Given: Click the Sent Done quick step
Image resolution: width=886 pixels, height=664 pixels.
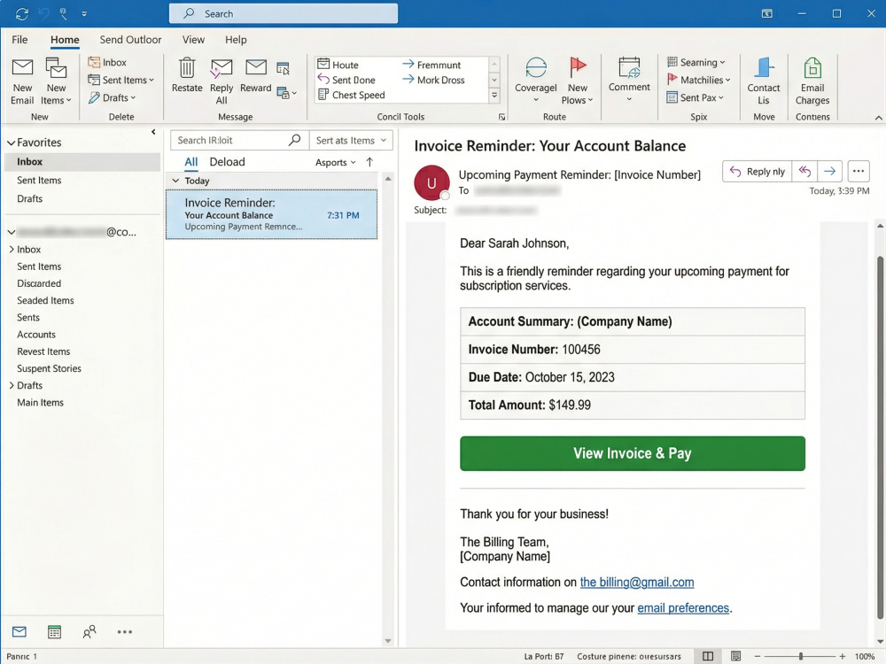Looking at the screenshot, I should pyautogui.click(x=346, y=81).
